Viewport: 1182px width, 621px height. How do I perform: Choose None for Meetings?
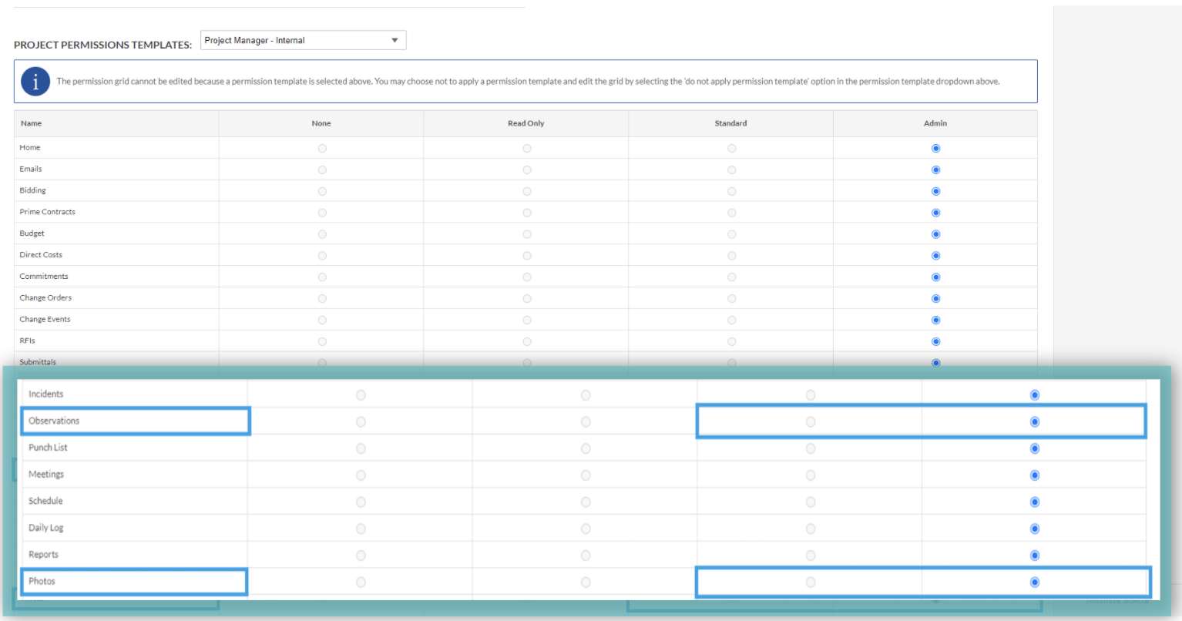click(x=361, y=475)
